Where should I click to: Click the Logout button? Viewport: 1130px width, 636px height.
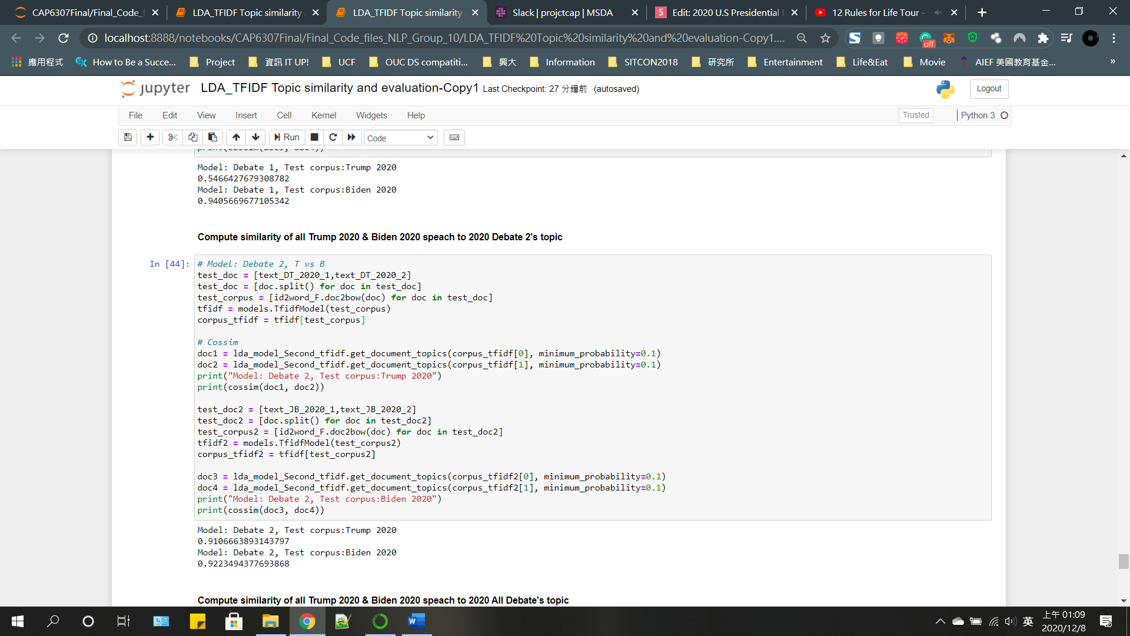(x=988, y=89)
